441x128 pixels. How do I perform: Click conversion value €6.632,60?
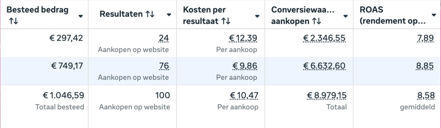point(324,66)
